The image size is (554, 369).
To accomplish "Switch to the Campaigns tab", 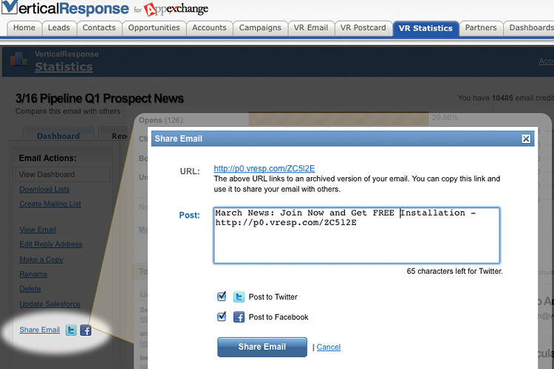I will (x=259, y=28).
